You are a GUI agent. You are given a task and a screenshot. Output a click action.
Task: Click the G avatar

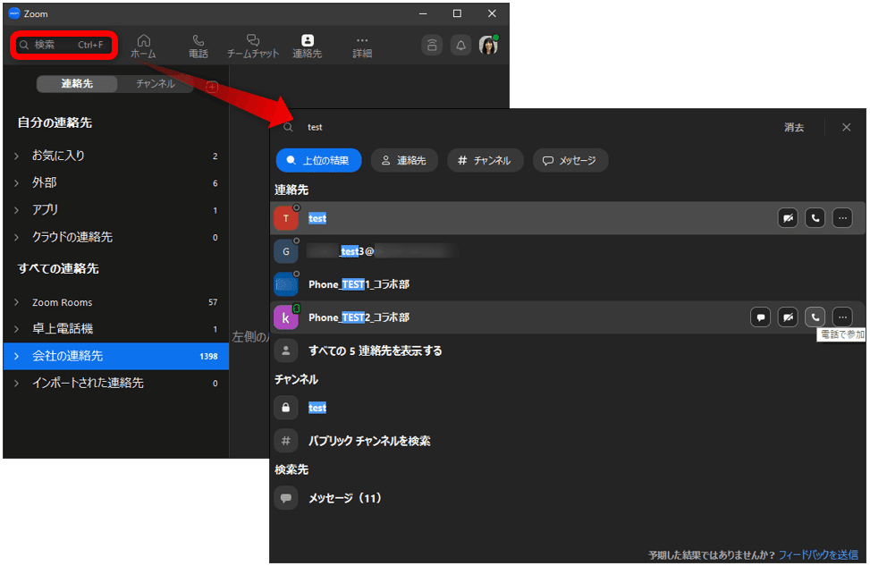[x=286, y=251]
